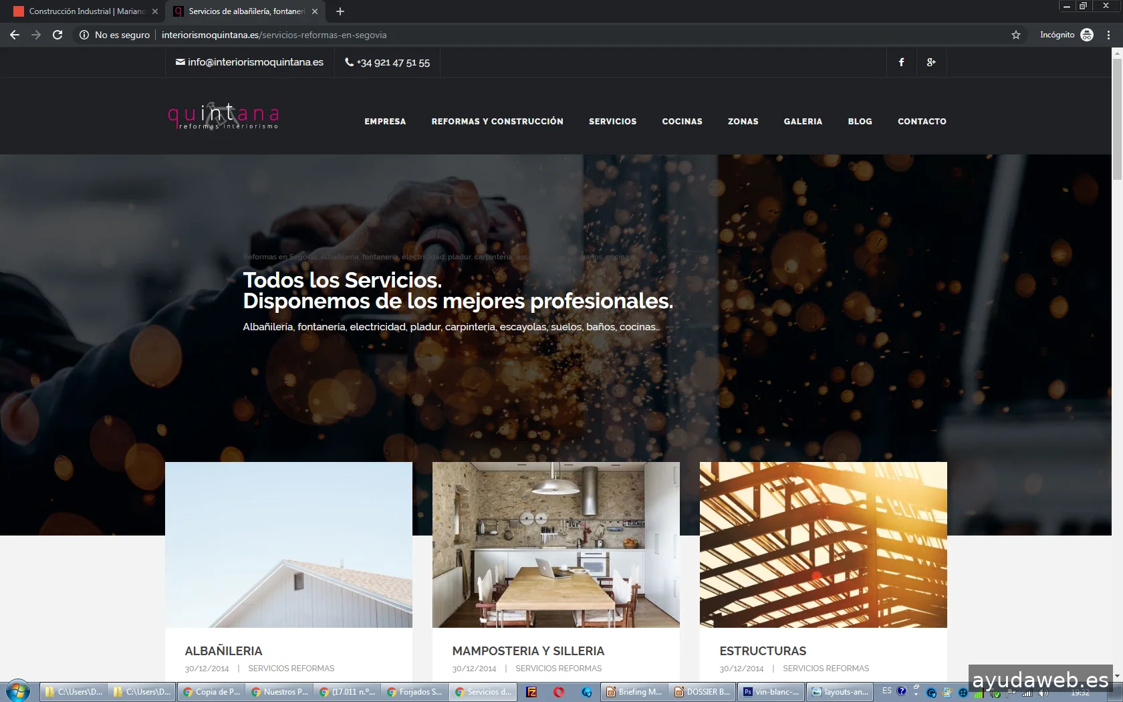Image resolution: width=1123 pixels, height=702 pixels.
Task: Click the CONTACTO navigation link
Action: (x=921, y=122)
